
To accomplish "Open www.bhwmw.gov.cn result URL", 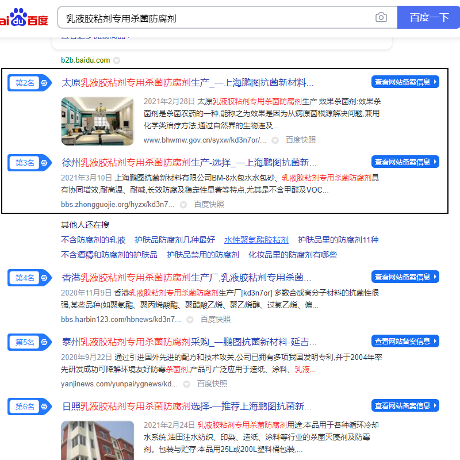I will (x=205, y=140).
